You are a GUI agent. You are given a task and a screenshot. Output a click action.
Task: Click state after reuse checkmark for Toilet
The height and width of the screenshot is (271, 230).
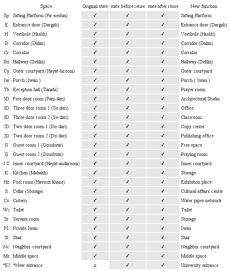163,210
